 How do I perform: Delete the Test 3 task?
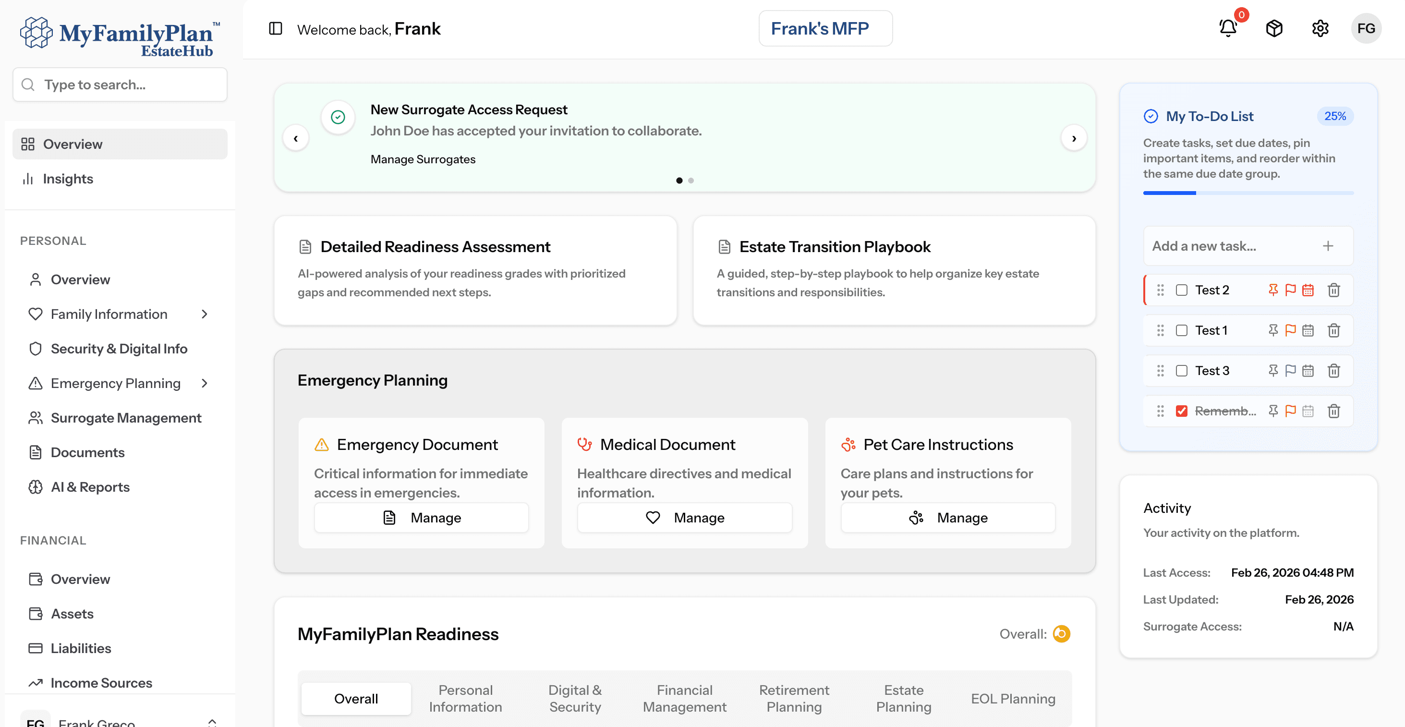click(1334, 370)
